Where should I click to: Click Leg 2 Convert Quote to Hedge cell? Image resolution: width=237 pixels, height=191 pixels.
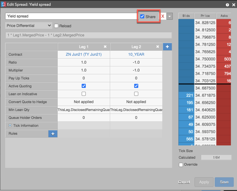[x=136, y=102]
